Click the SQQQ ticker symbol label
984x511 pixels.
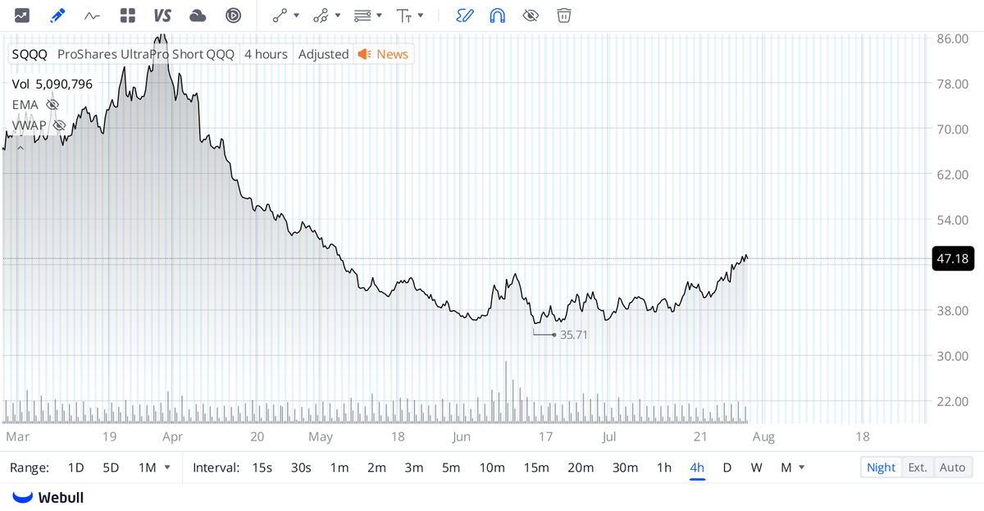pos(30,54)
